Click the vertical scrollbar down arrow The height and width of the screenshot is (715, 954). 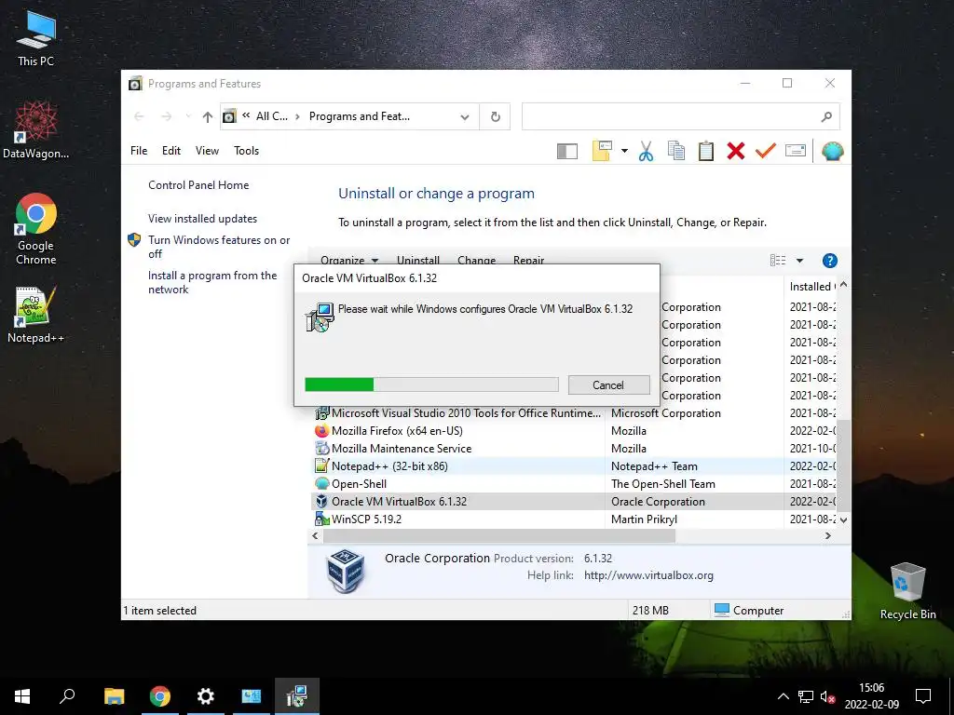[843, 520]
